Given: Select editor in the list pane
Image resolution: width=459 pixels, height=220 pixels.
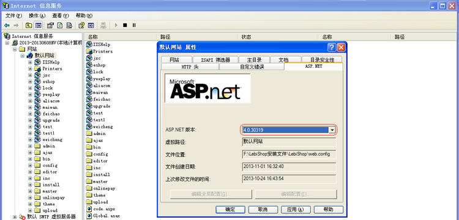Looking at the screenshot, I should tap(100, 161).
